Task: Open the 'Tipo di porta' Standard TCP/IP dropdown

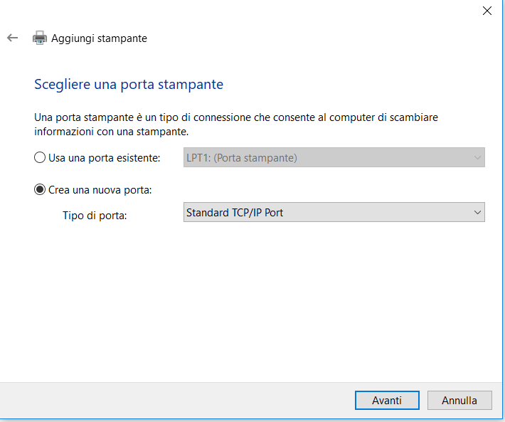Action: pyautogui.click(x=334, y=212)
